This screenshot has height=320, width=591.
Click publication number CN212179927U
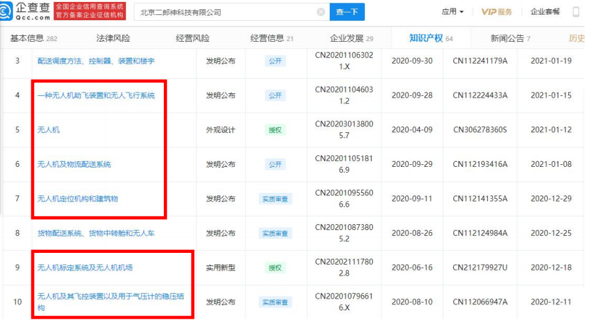(480, 268)
